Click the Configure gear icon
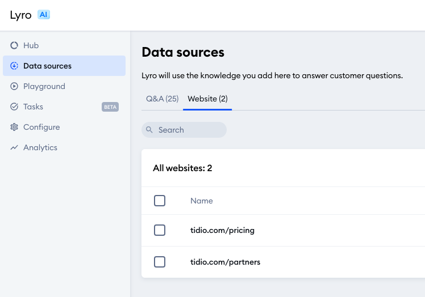This screenshot has width=425, height=297. tap(14, 127)
